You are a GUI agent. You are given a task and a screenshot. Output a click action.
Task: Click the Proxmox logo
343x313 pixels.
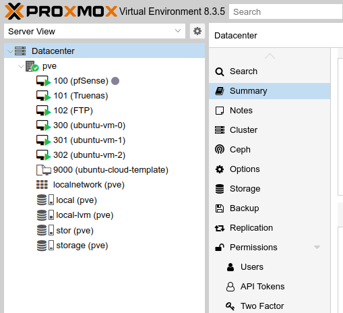coord(61,11)
